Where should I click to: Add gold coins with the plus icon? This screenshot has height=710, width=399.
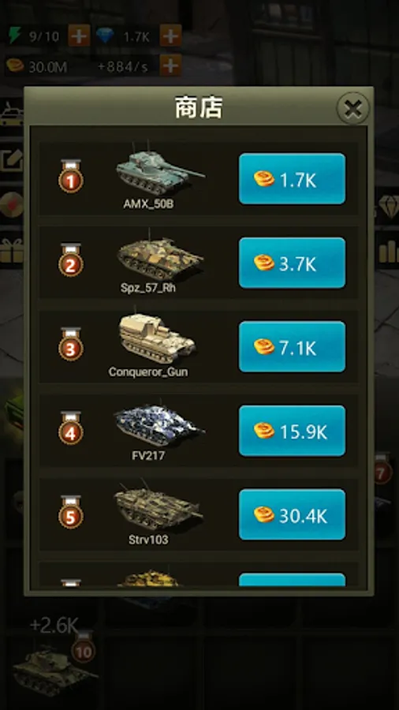pyautogui.click(x=170, y=66)
